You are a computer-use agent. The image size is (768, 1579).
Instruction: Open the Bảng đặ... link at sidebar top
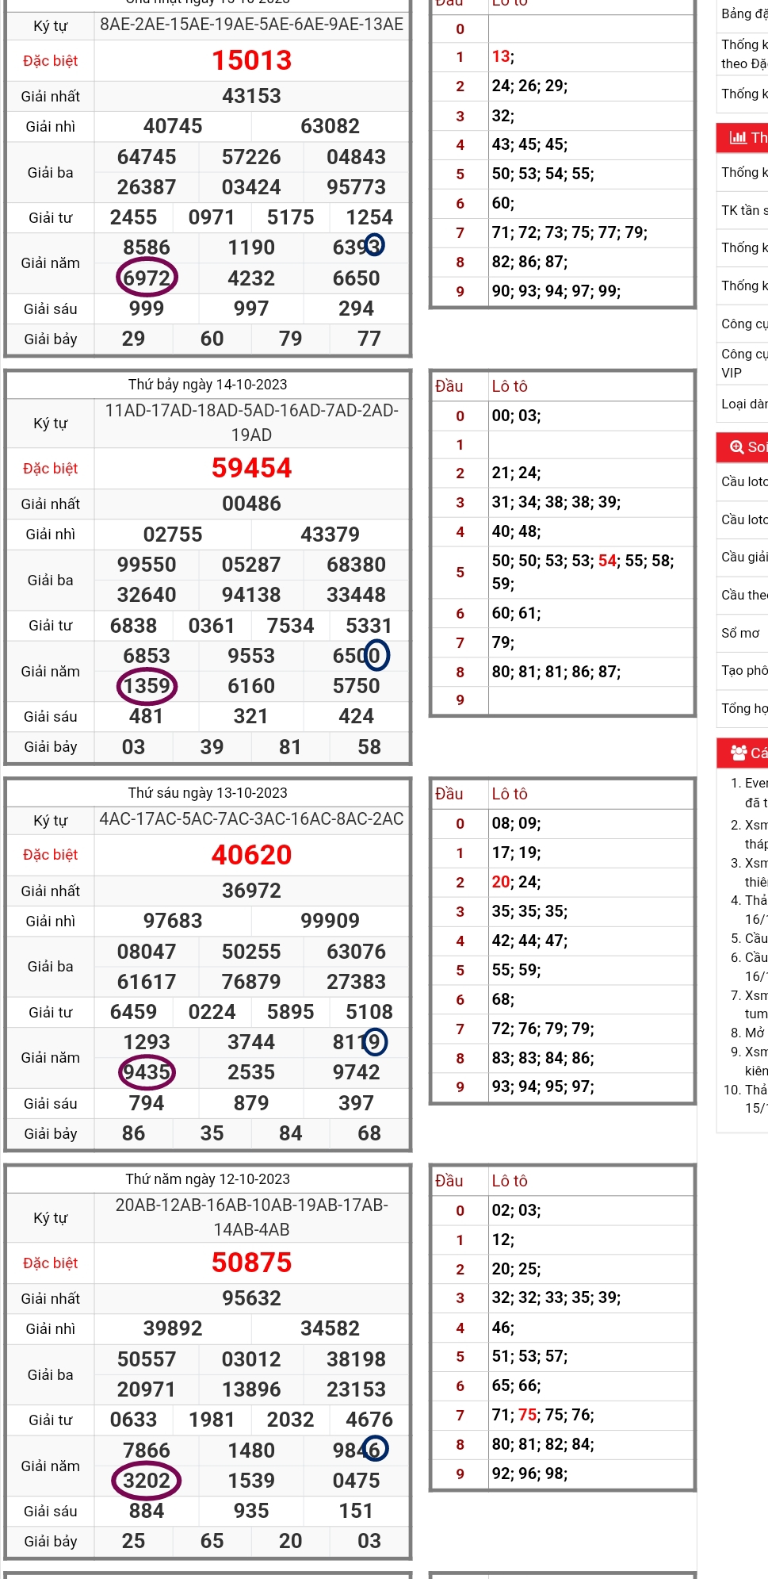(x=743, y=13)
